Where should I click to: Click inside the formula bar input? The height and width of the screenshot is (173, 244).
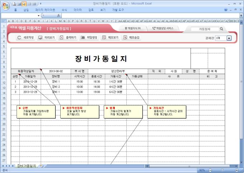tap(150, 15)
